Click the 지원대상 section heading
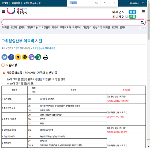Image resolution: width=150 pixels, height=148 pixels. point(11,65)
